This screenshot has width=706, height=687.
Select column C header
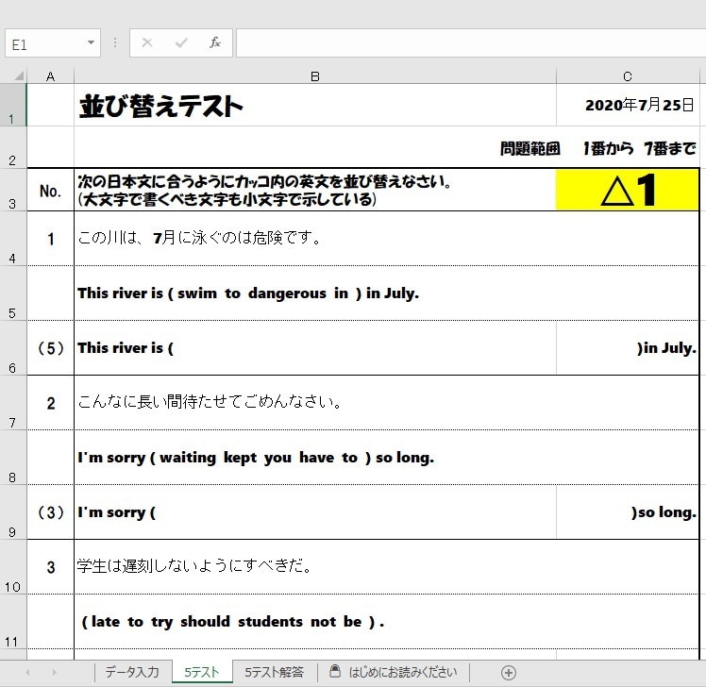click(628, 76)
